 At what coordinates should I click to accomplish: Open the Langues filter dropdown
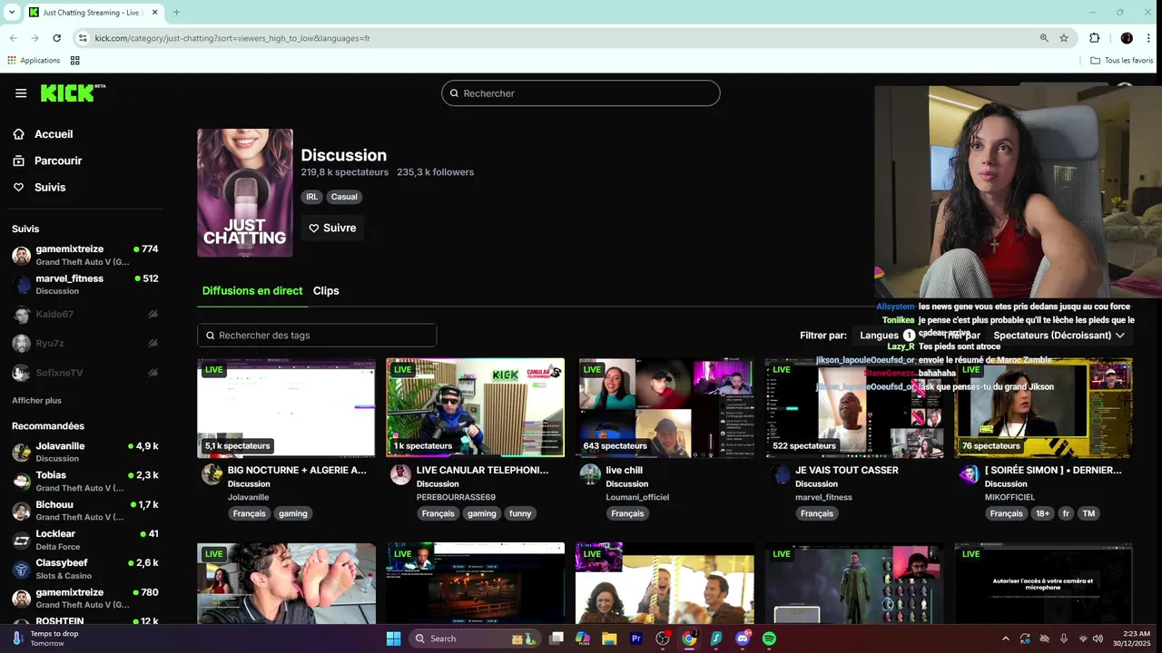point(888,336)
